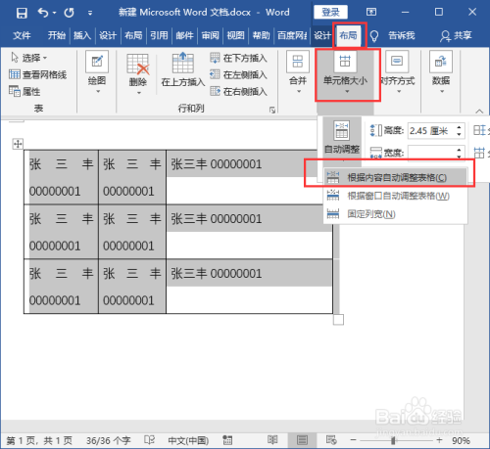This screenshot has width=490, height=449.
Task: Click the 高度 height input field
Action: (431, 131)
